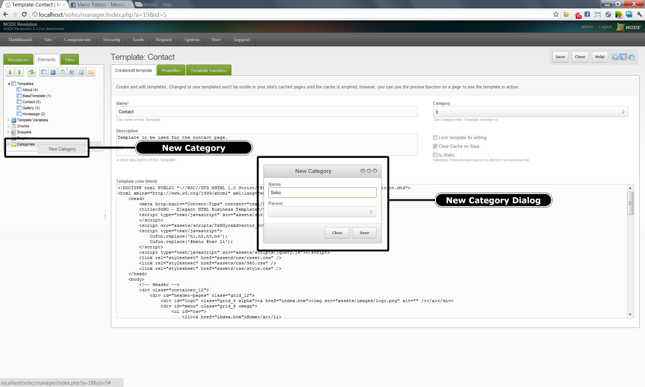Image resolution: width=645 pixels, height=387 pixels.
Task: Open the Security menu
Action: [112, 40]
